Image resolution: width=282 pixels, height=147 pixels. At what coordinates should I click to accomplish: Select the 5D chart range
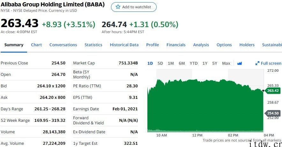160,63
